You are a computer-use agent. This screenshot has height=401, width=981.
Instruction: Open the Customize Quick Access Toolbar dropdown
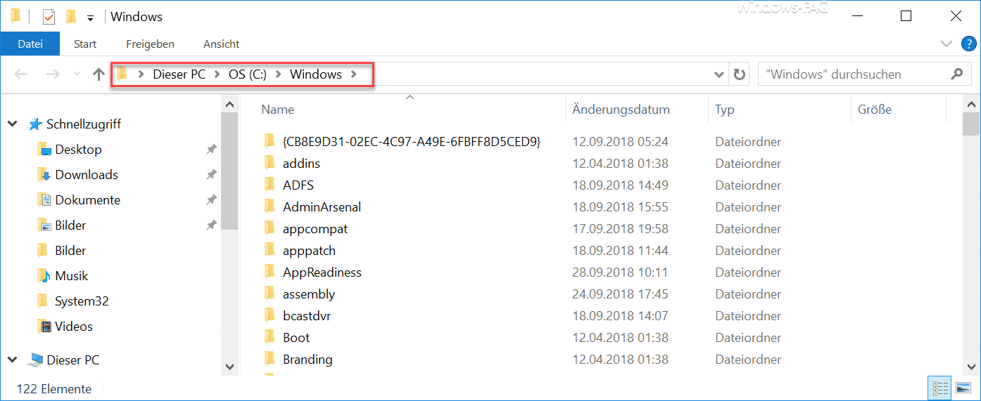[x=90, y=18]
